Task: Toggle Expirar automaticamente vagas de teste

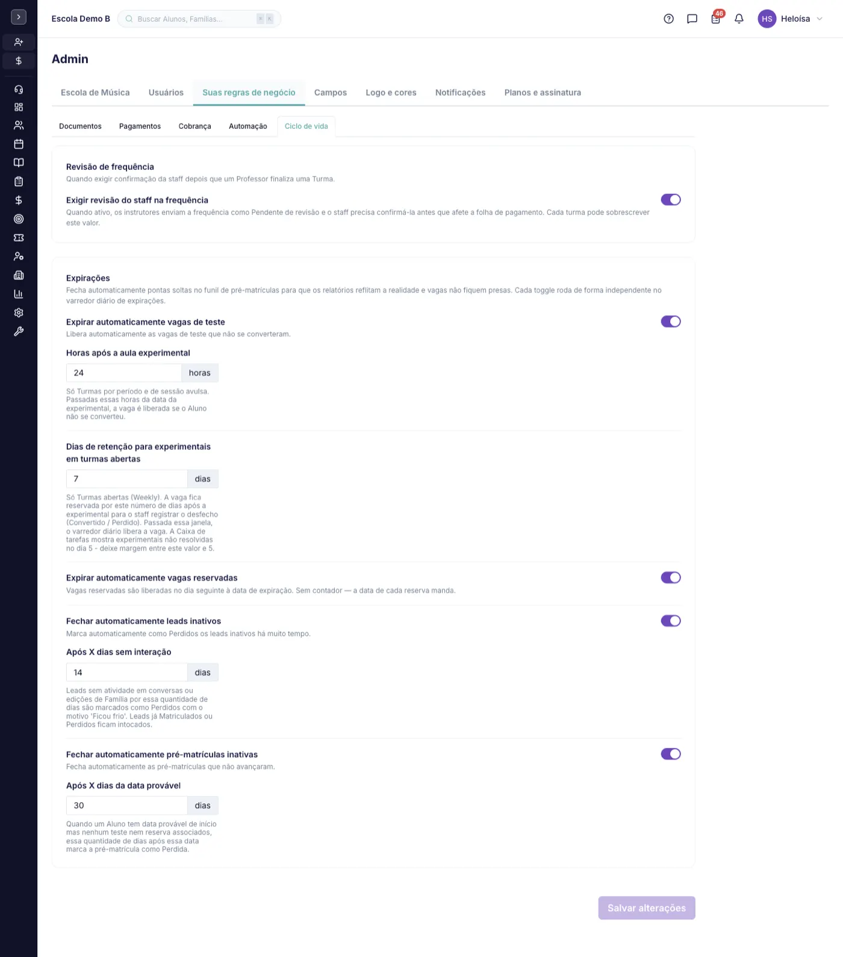Action: 671,322
